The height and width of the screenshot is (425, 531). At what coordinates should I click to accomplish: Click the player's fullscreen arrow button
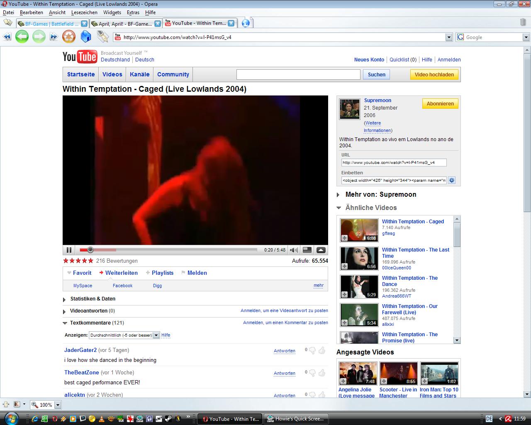[321, 250]
